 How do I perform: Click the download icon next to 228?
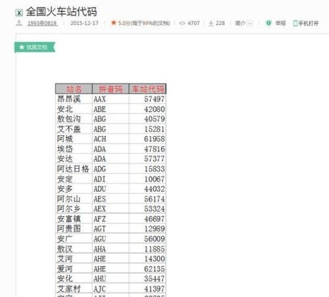point(211,23)
